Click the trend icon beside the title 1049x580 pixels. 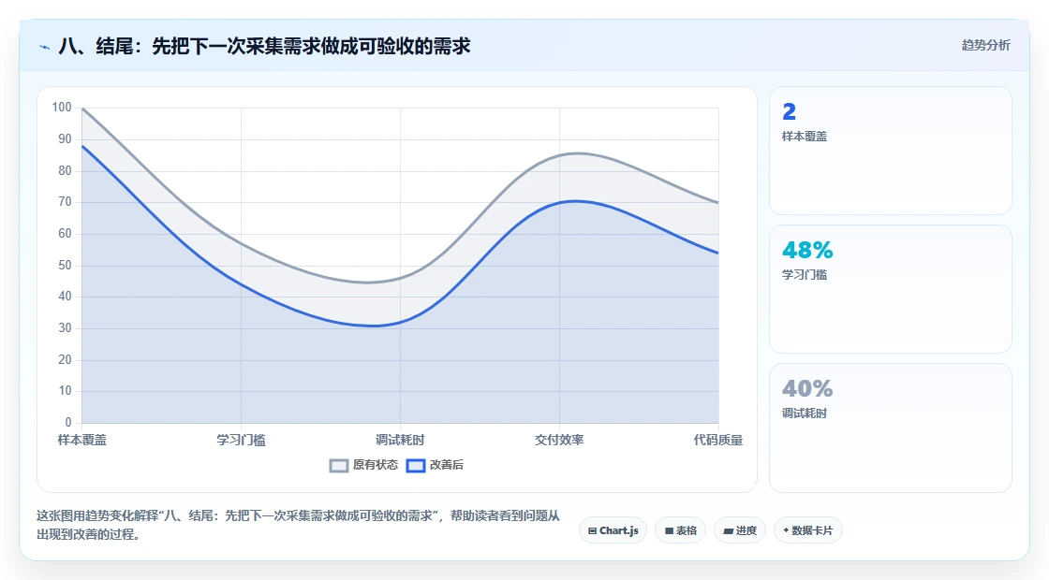point(45,47)
